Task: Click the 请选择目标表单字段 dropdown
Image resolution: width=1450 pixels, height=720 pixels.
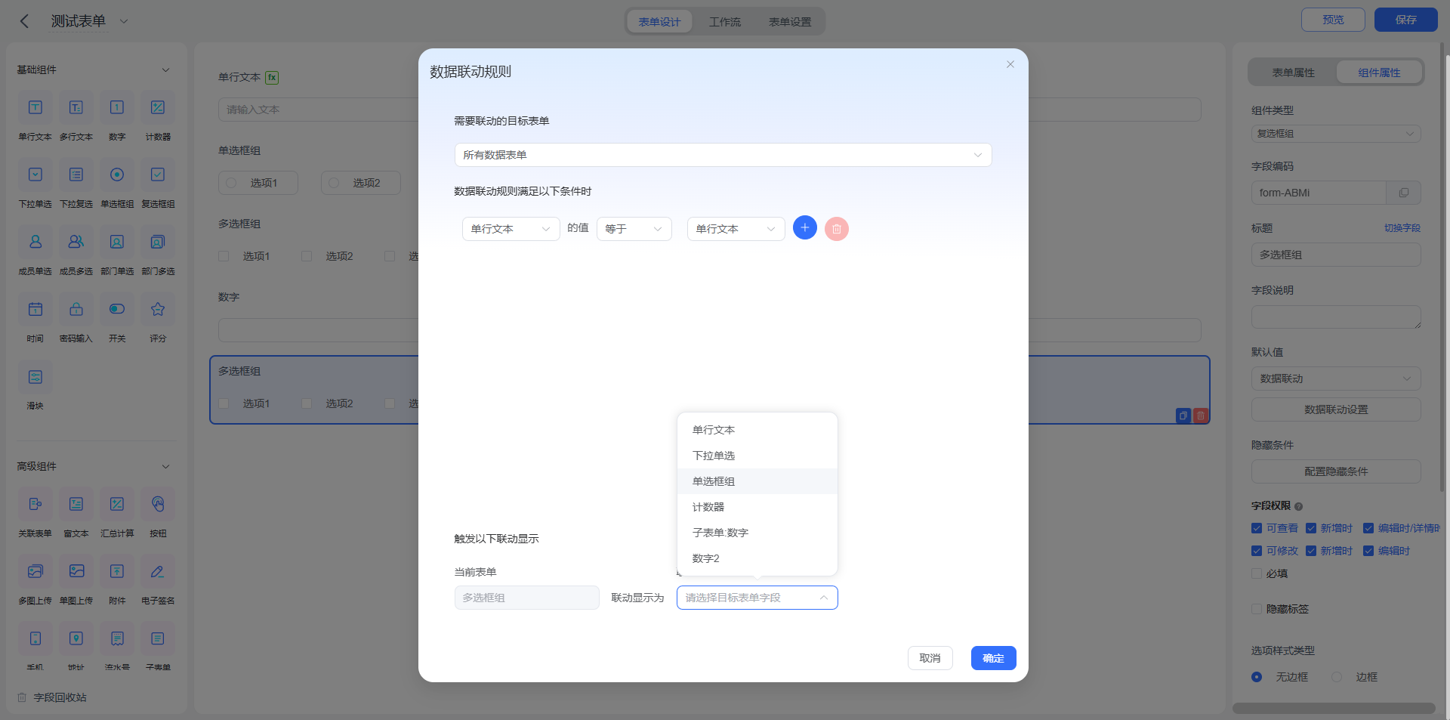Action: (x=757, y=598)
